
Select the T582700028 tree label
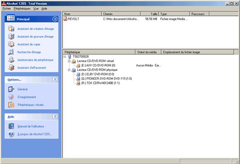(x=81, y=57)
